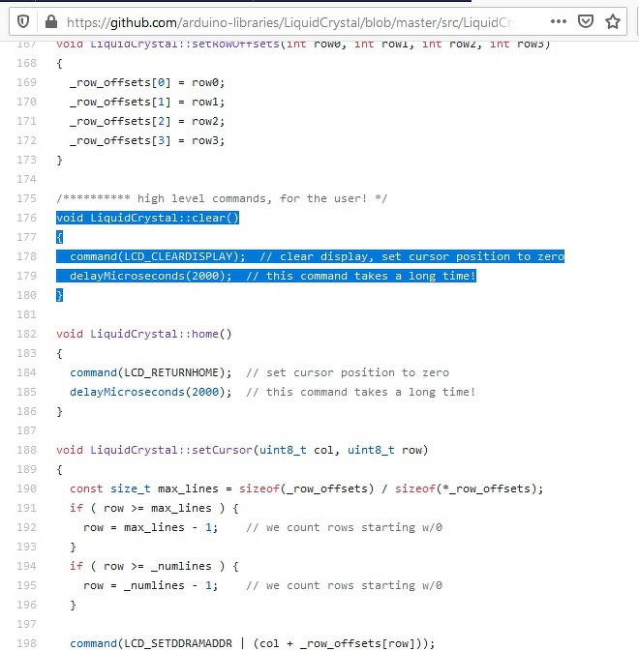This screenshot has height=651, width=639.
Task: Click 'command(LCD_CLEARDISPLAY);' code text
Action: 158,256
